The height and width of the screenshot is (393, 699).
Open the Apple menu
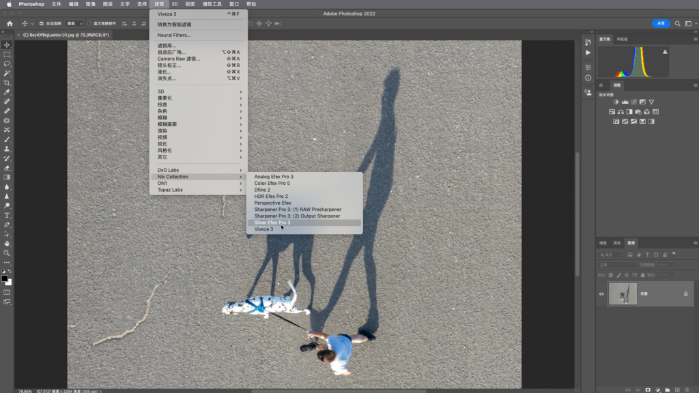[9, 4]
